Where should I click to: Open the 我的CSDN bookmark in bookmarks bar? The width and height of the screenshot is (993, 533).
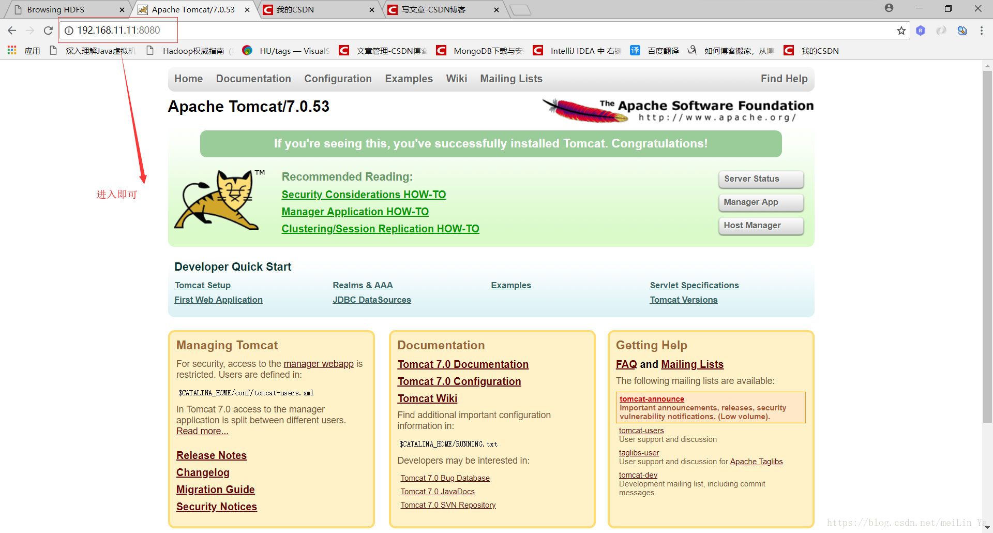click(x=811, y=51)
